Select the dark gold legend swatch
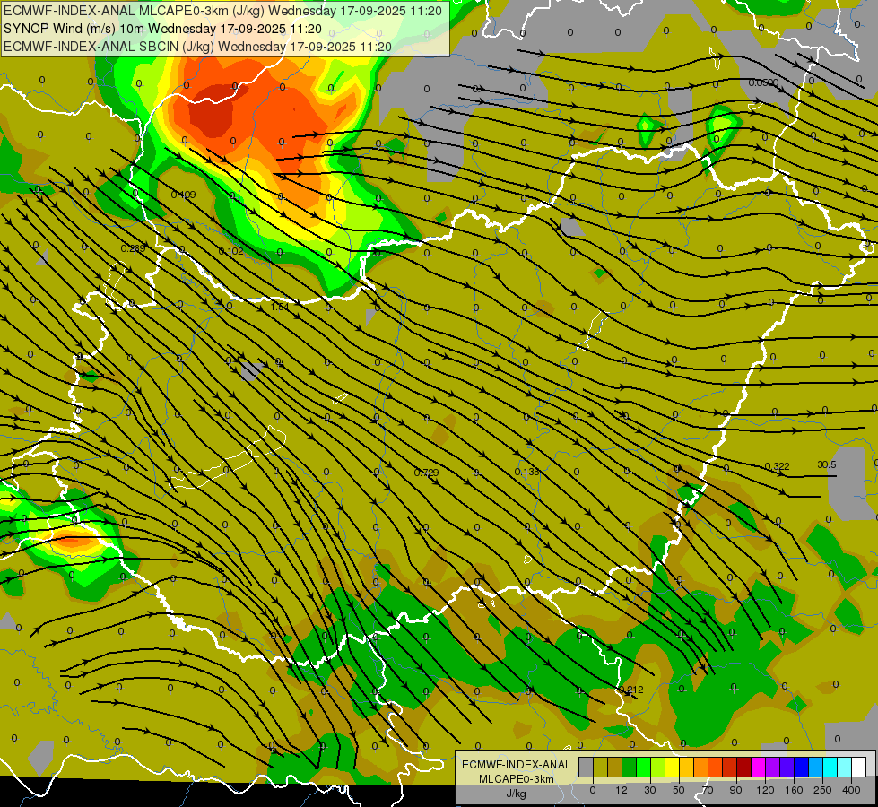The width and height of the screenshot is (878, 807). coord(615,767)
